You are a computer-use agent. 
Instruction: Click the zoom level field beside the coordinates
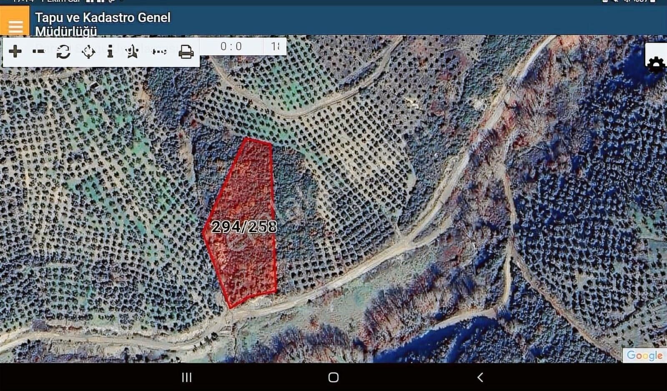click(x=275, y=46)
